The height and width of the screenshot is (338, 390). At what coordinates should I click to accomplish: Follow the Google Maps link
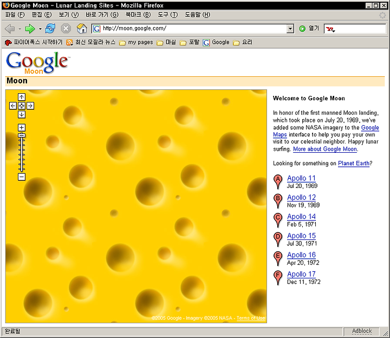click(x=370, y=128)
